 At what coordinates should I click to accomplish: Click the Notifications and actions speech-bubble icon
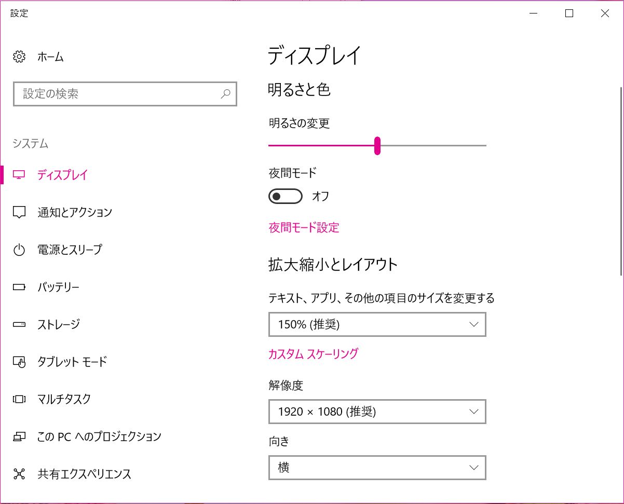pos(19,212)
